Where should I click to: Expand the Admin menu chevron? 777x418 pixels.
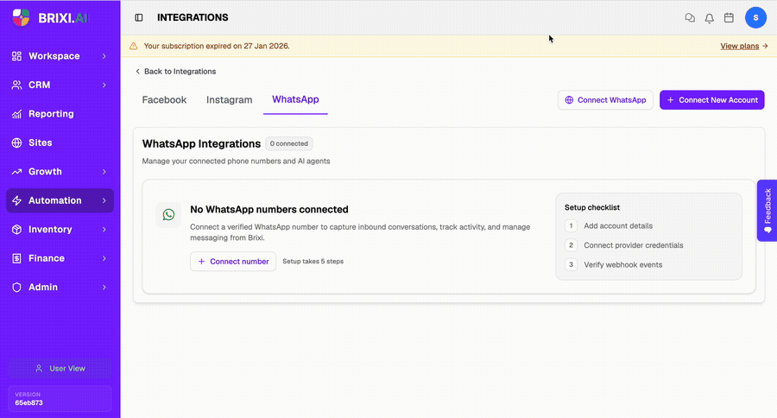pyautogui.click(x=104, y=288)
